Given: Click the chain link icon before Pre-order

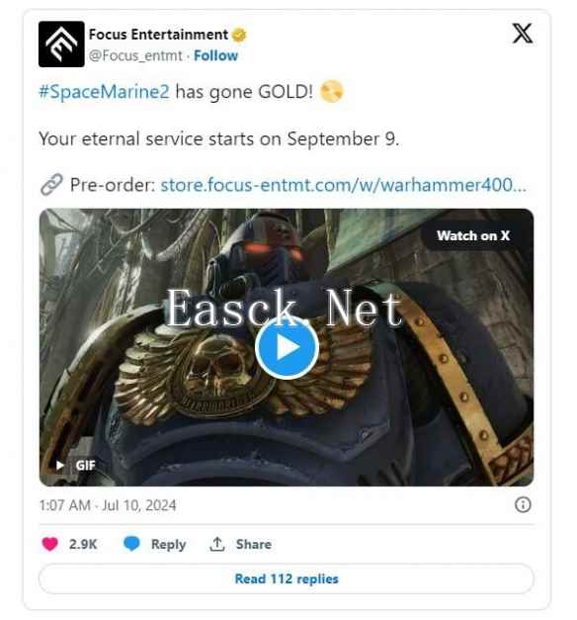Looking at the screenshot, I should pos(51,184).
